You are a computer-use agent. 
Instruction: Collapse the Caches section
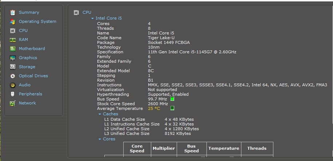click(x=100, y=114)
